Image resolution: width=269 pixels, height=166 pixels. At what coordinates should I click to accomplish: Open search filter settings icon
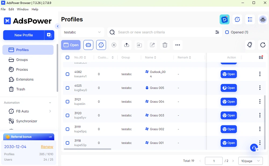(217, 32)
